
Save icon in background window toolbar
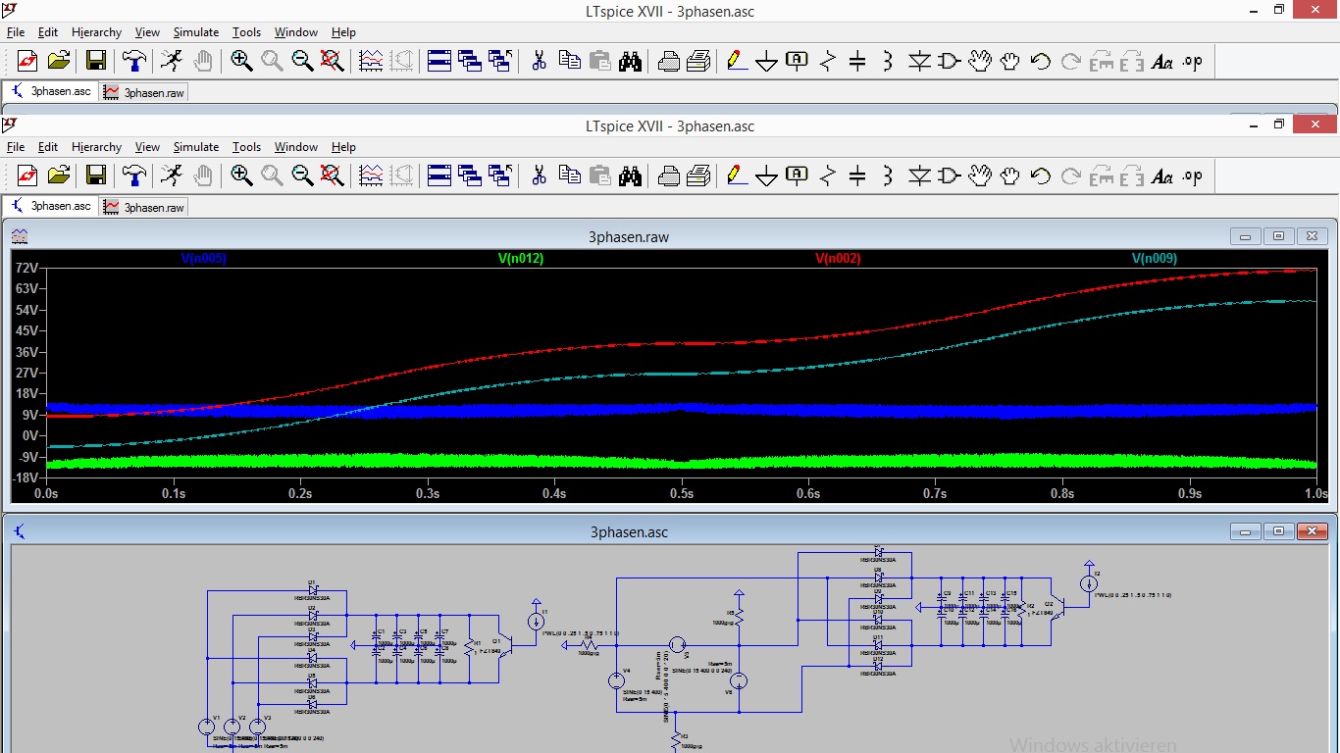[96, 62]
